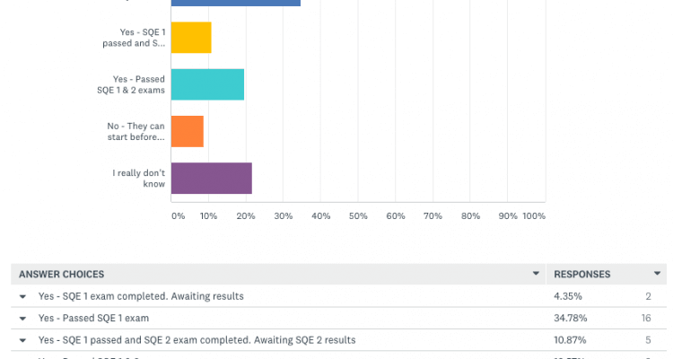Click the 'Awaiting SQE 2 results' answer text
This screenshot has height=359, width=673.
coord(305,340)
